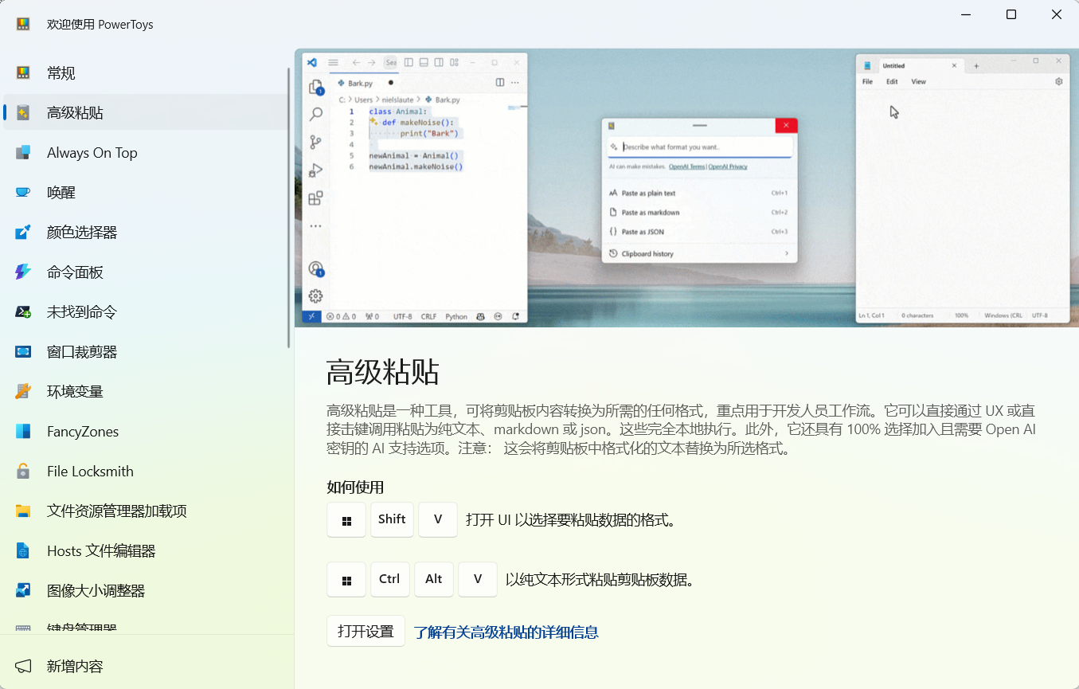Click the 窗口裁剪器 icon
Viewport: 1079px width, 689px height.
click(x=23, y=352)
